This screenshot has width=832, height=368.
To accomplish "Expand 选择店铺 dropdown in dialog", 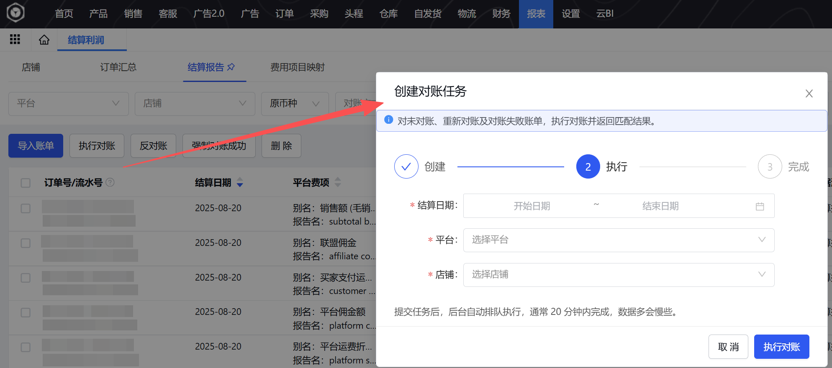I will pos(619,275).
